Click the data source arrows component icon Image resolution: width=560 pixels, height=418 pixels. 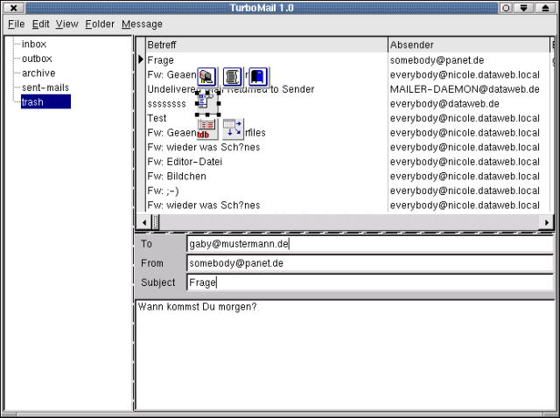(233, 129)
